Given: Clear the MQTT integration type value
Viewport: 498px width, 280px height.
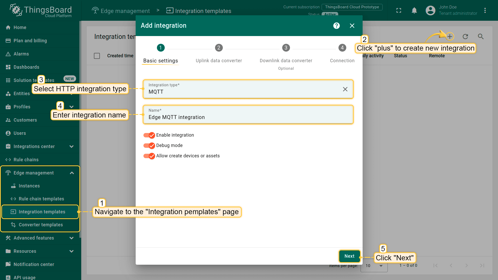Looking at the screenshot, I should pos(345,89).
